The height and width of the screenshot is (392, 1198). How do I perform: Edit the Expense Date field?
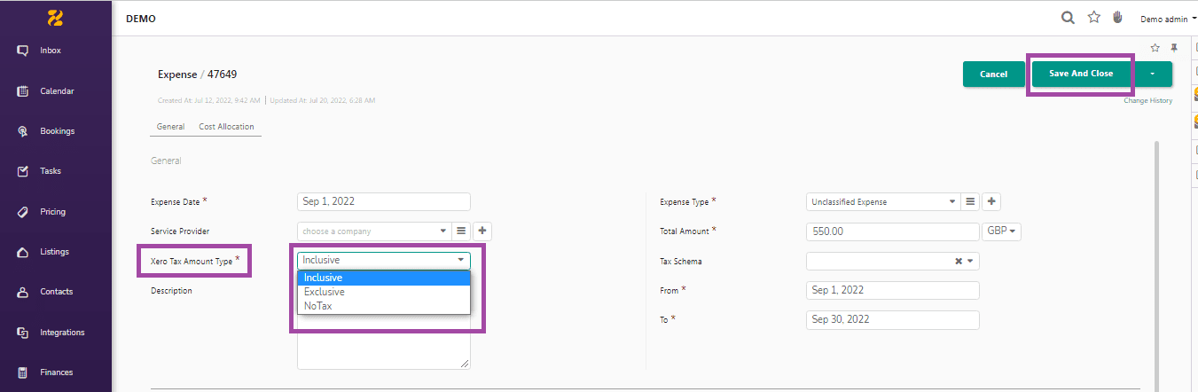[383, 202]
